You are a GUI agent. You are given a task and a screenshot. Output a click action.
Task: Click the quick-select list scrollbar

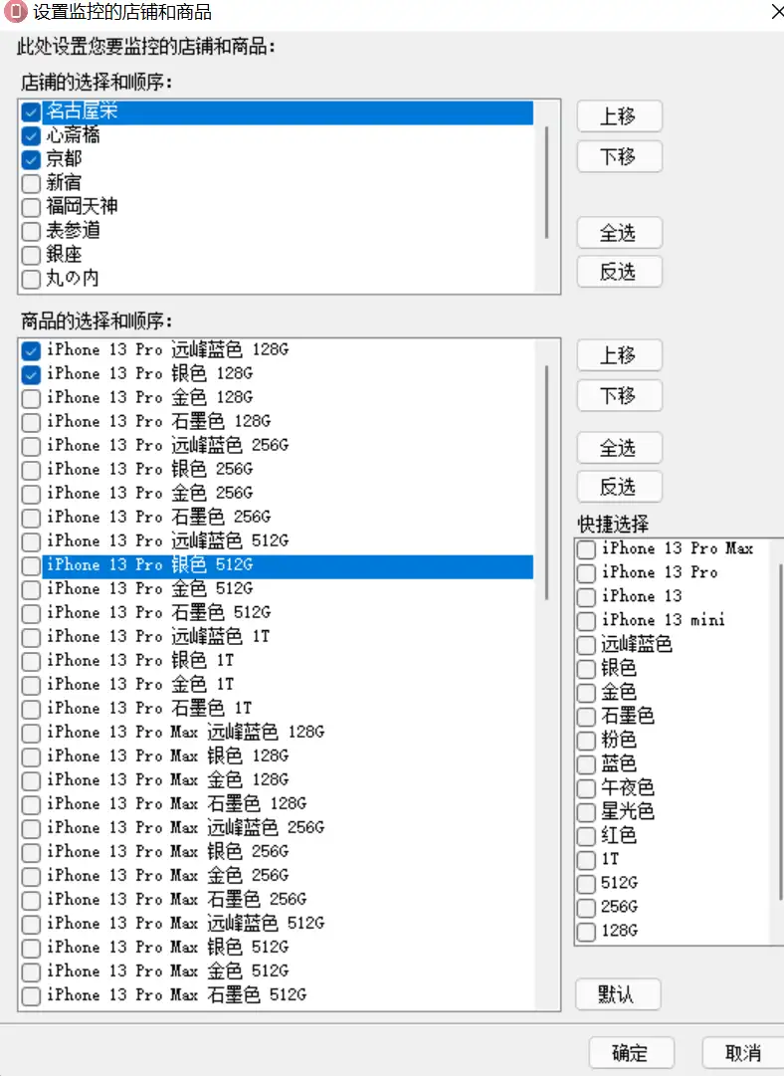click(x=781, y=732)
